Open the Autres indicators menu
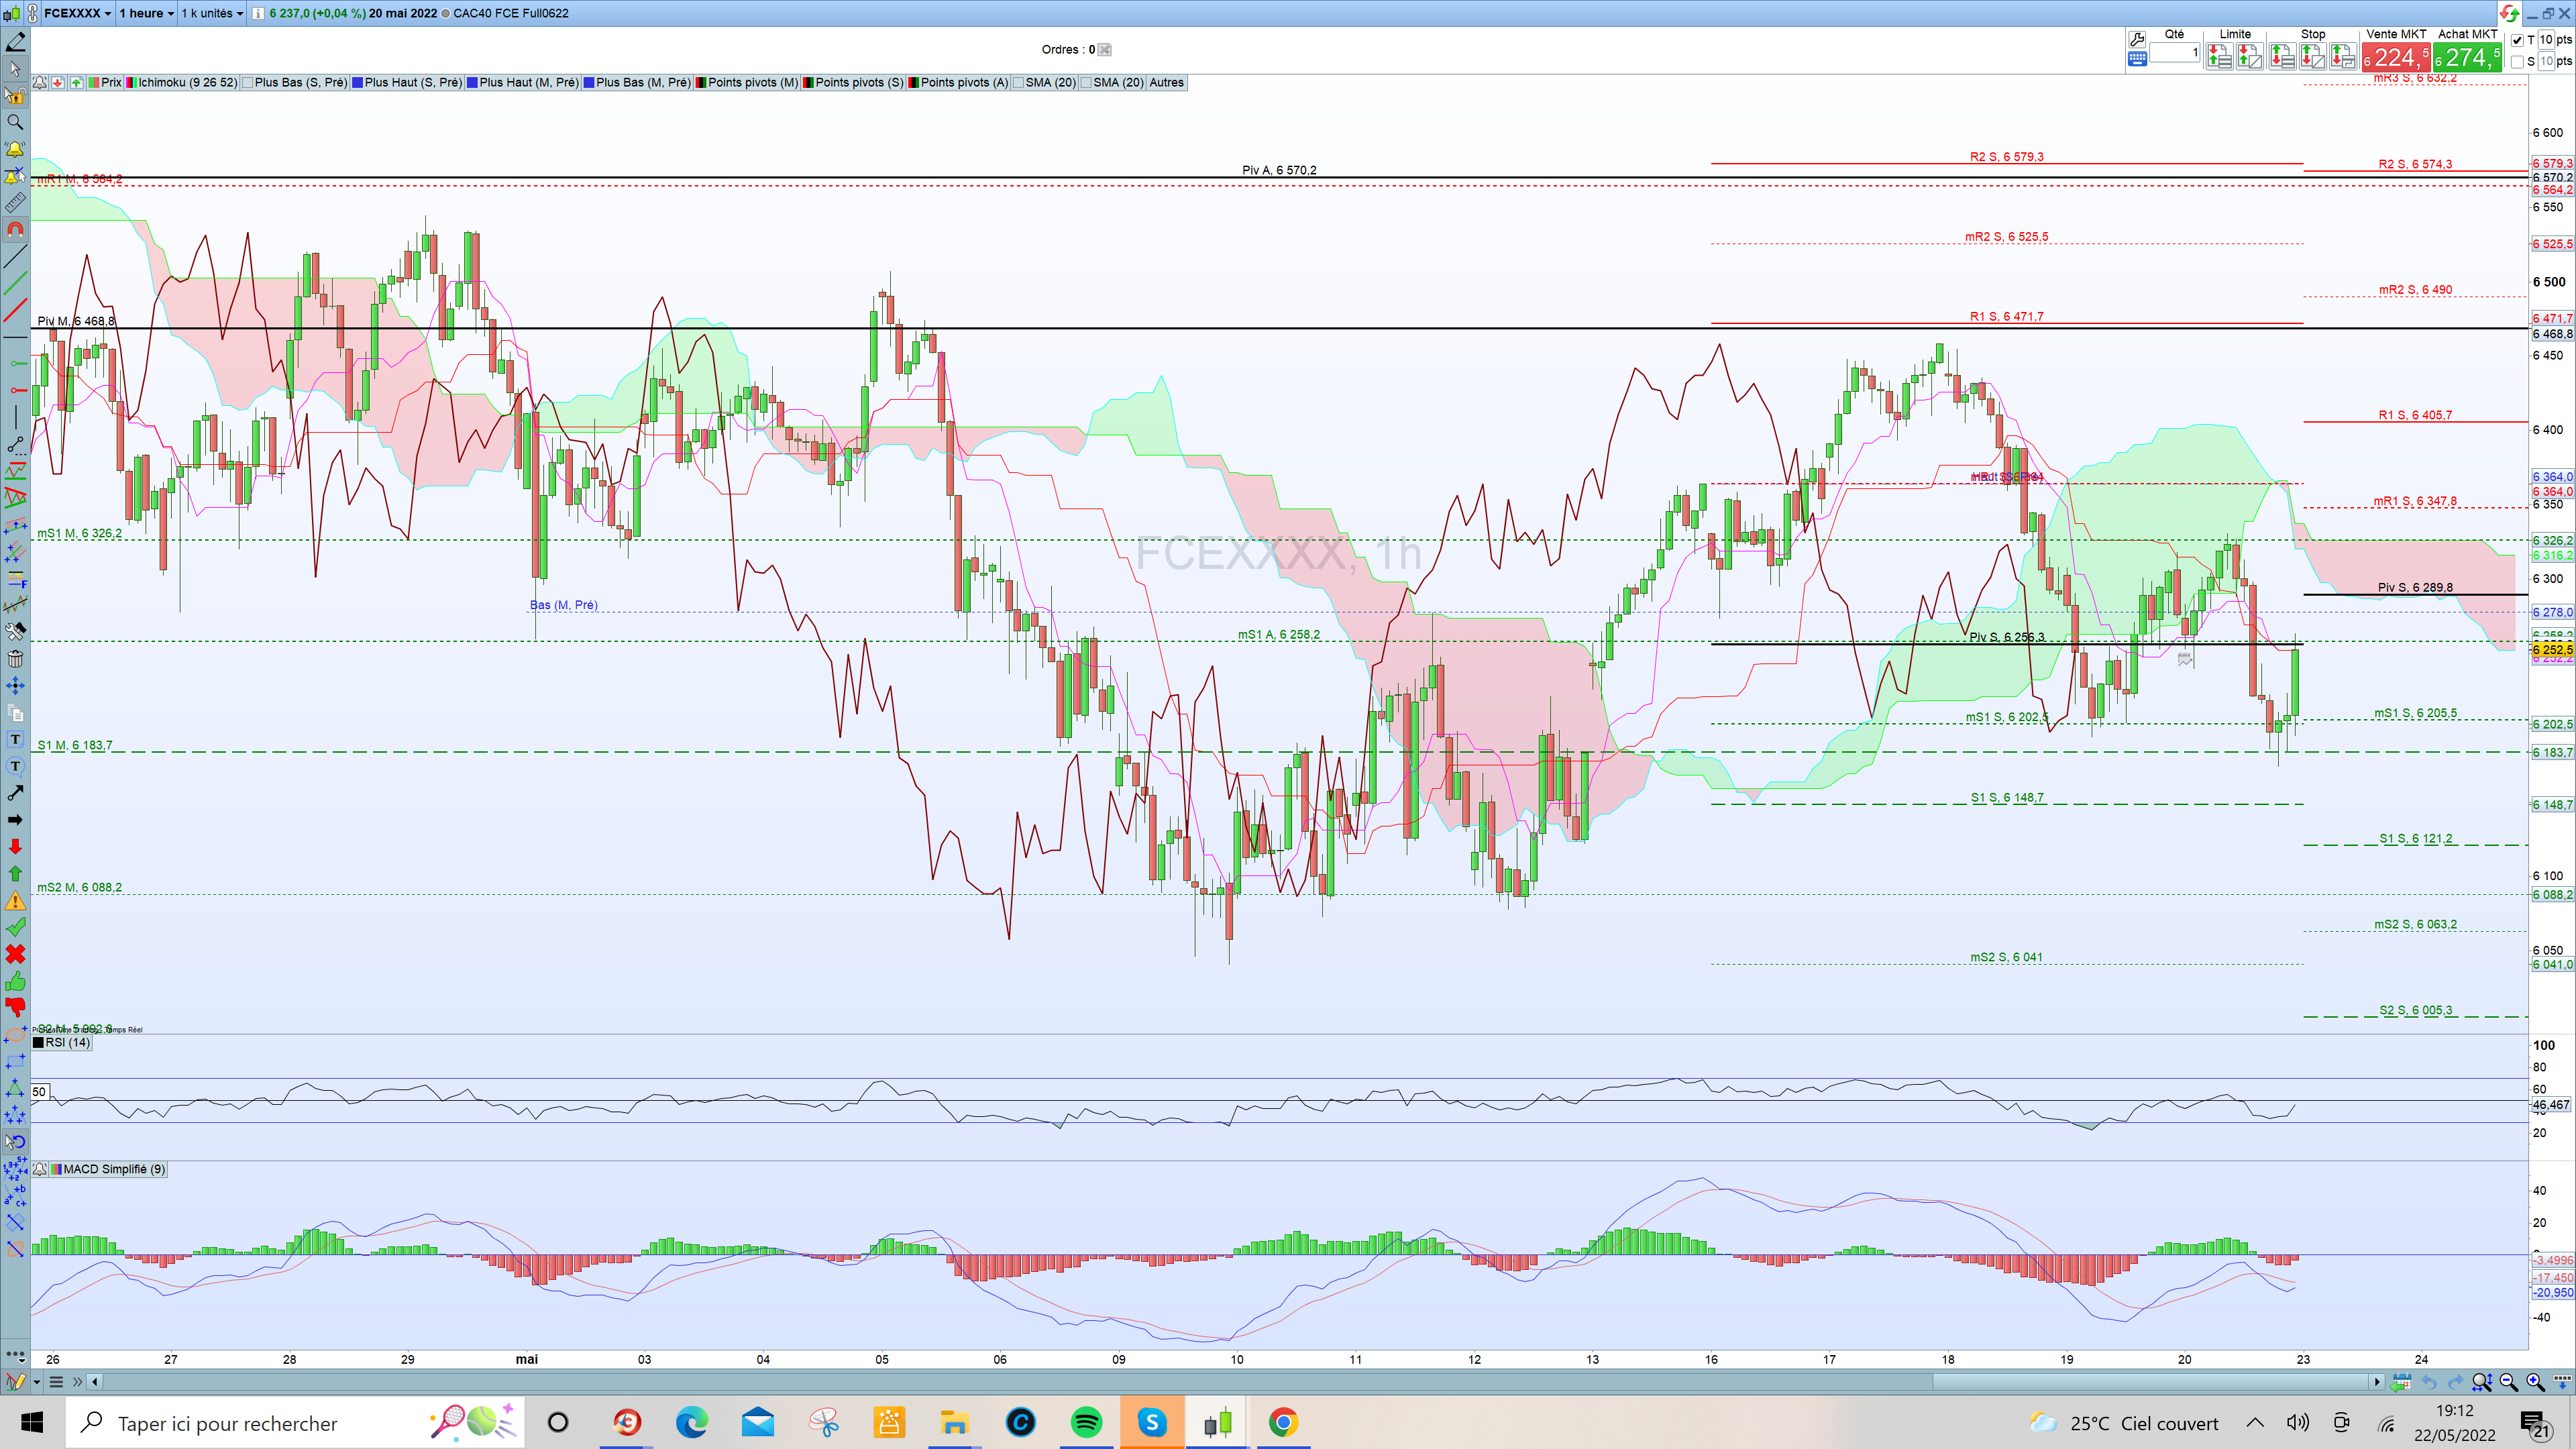The image size is (2576, 1449). 1166,83
